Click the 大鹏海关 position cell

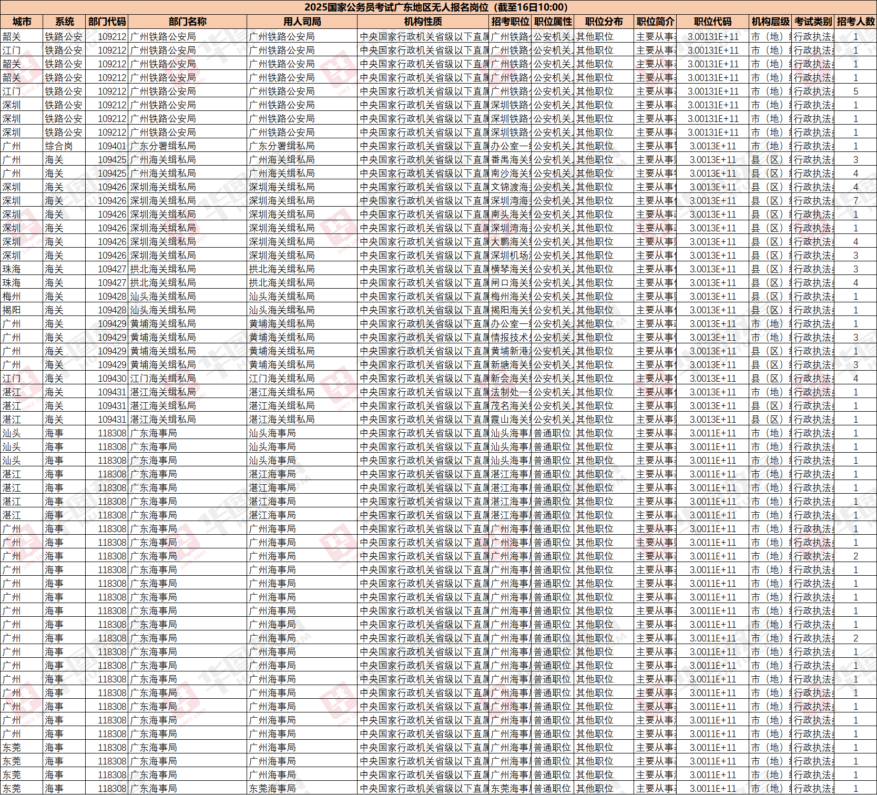[x=510, y=242]
